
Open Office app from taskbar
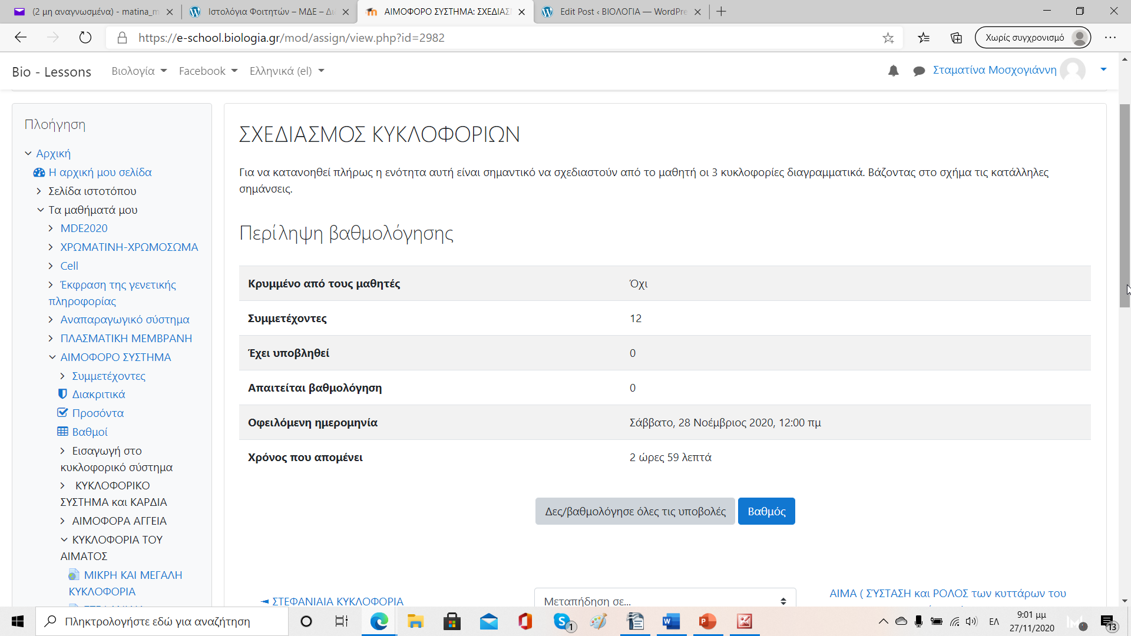[x=525, y=621]
